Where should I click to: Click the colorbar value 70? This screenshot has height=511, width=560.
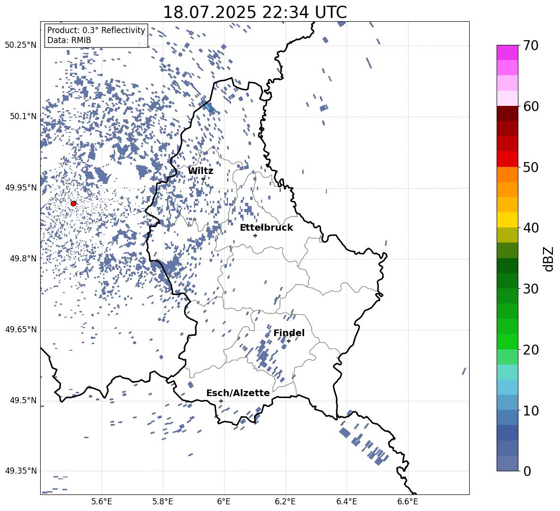[531, 45]
